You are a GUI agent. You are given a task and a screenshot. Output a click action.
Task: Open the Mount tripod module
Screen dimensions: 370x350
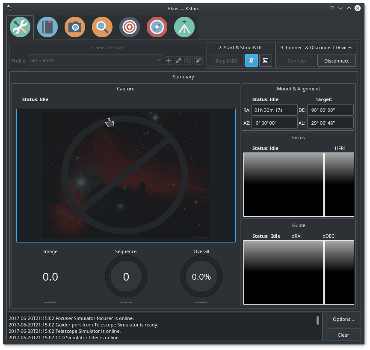coord(184,27)
